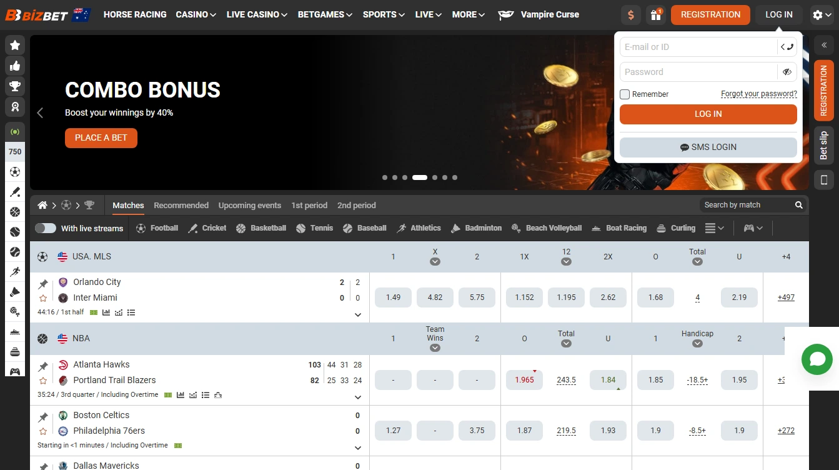Open the Total dropdown in the MLS header

coord(697,262)
